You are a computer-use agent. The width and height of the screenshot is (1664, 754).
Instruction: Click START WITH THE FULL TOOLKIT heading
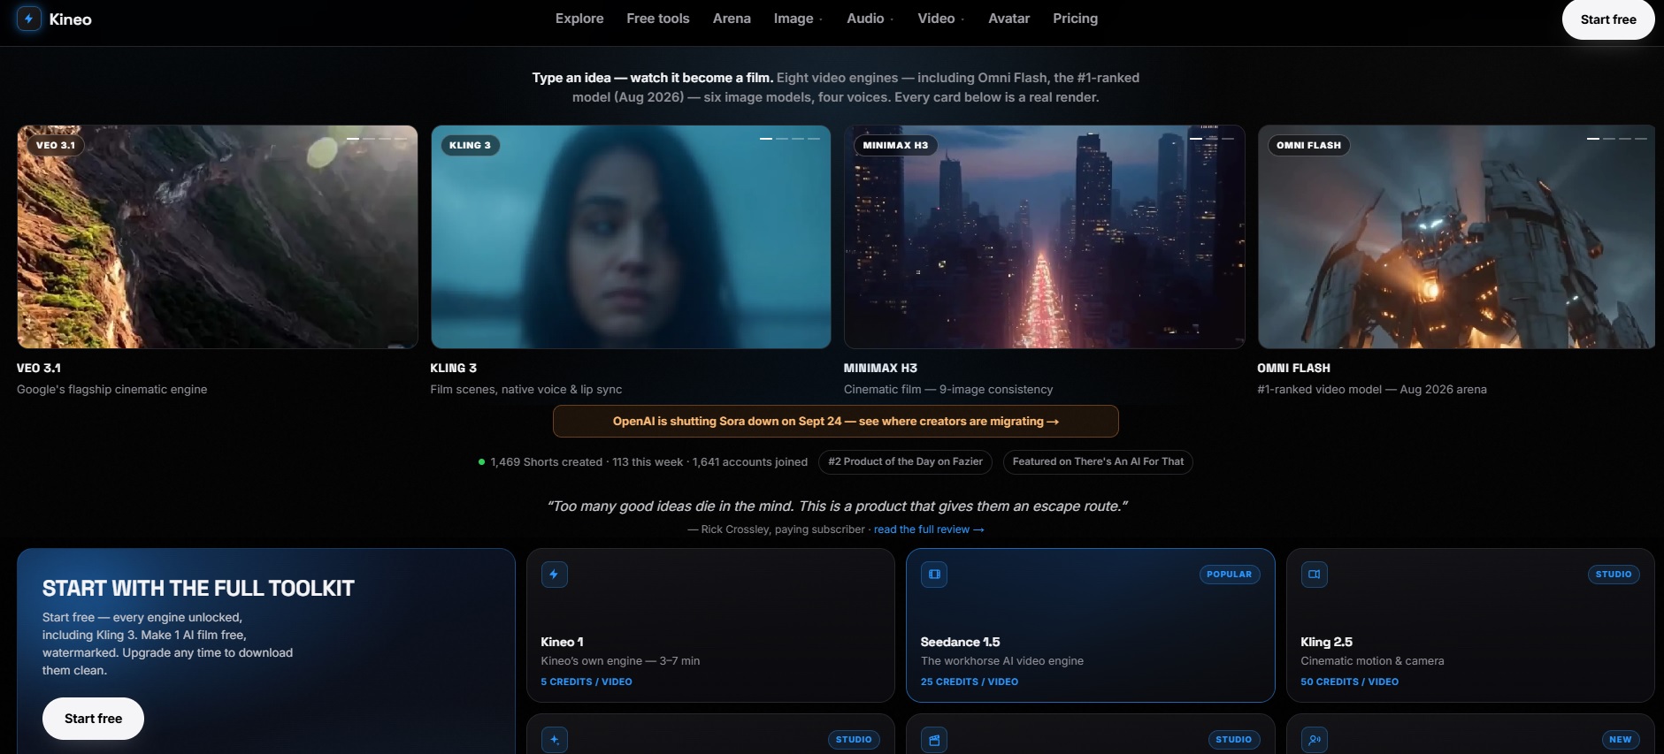click(198, 589)
